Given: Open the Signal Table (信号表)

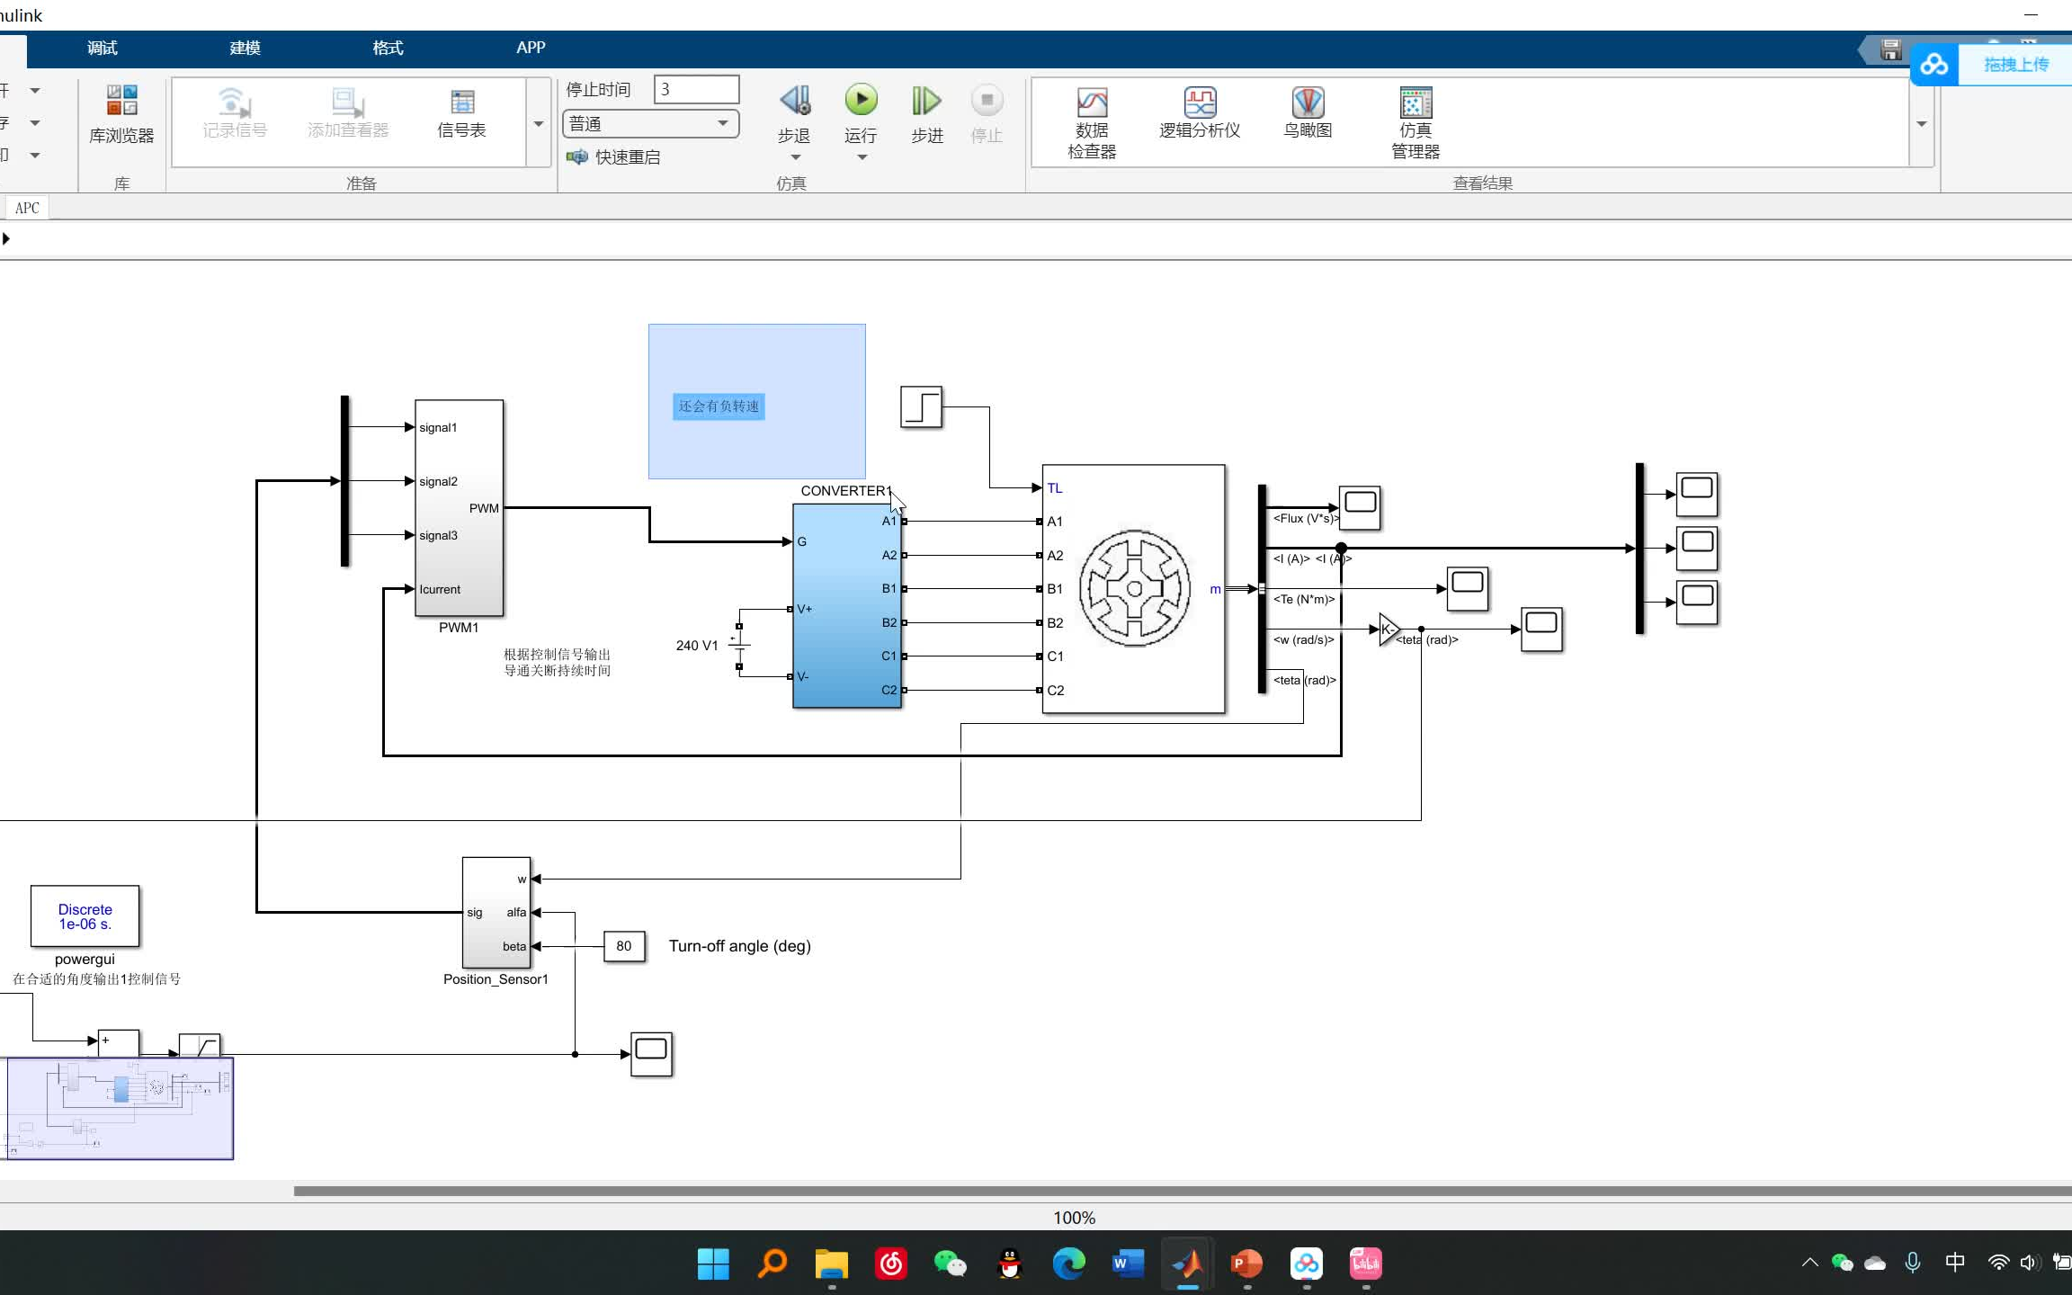Looking at the screenshot, I should point(461,112).
